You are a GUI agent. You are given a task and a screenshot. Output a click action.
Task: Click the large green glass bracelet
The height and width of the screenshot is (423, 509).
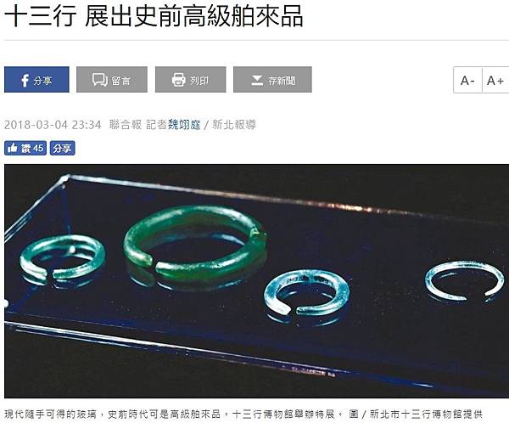click(x=195, y=243)
